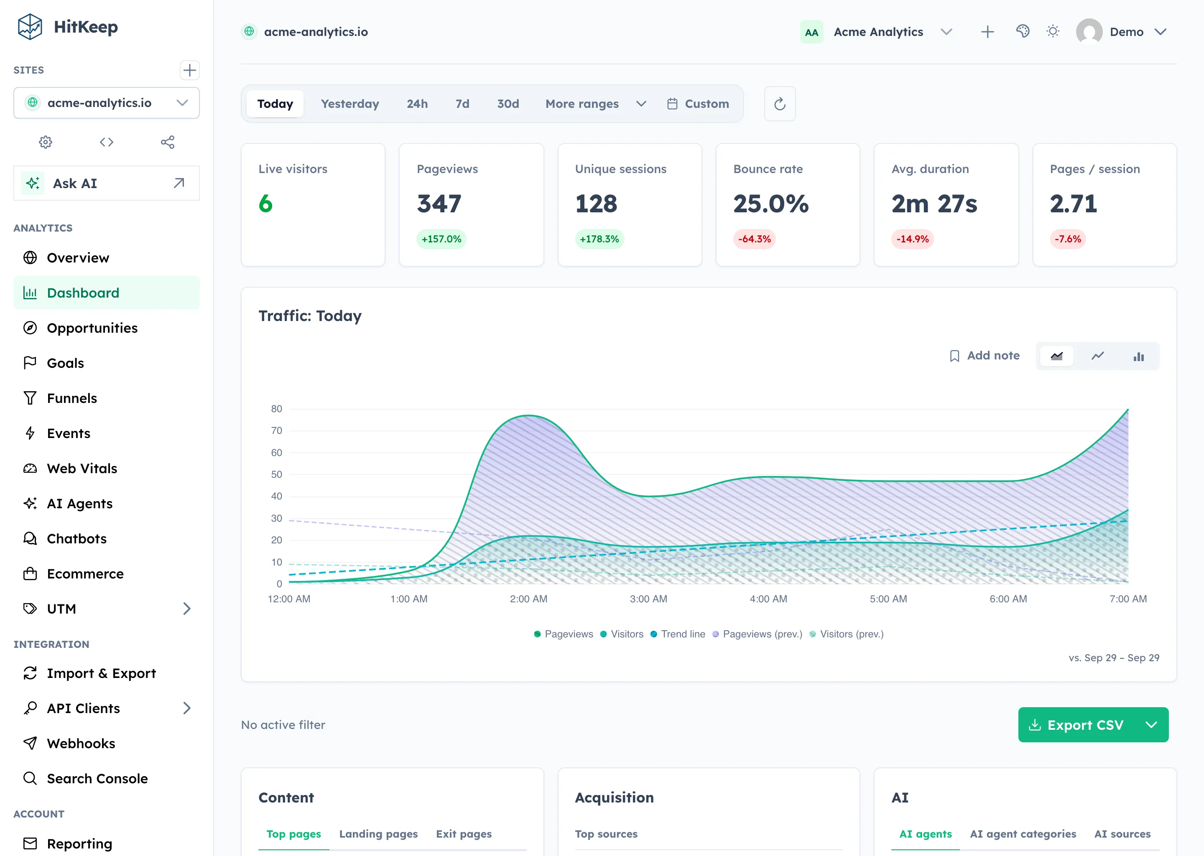Toggle Pageviews series in chart legend

click(564, 634)
